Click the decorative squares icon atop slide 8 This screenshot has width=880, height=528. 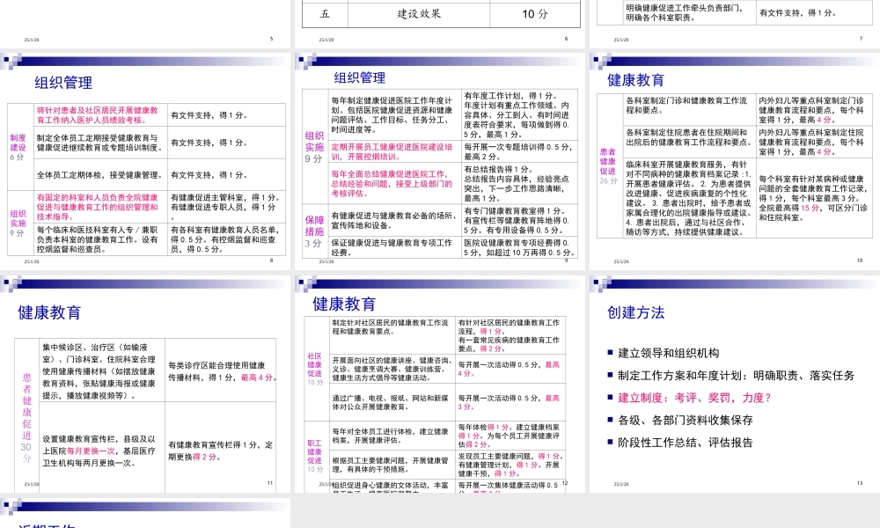coord(12,62)
